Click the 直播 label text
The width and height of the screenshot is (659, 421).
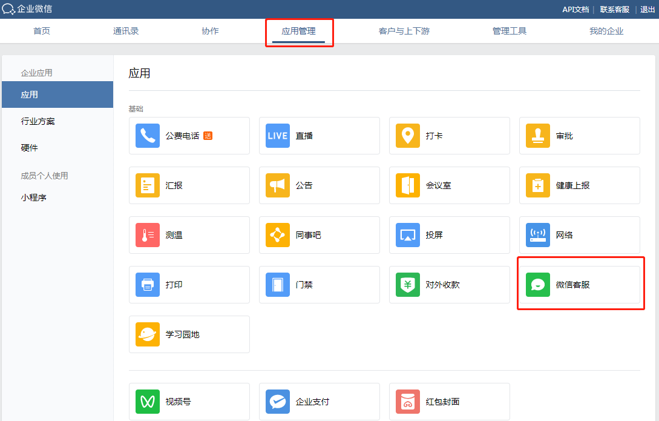click(304, 136)
